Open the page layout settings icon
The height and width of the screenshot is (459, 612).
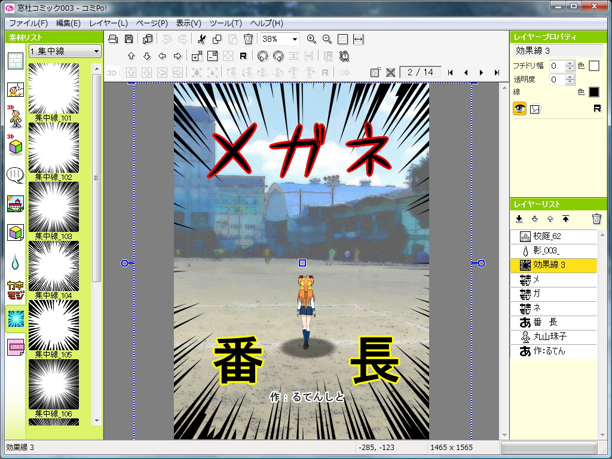click(375, 72)
